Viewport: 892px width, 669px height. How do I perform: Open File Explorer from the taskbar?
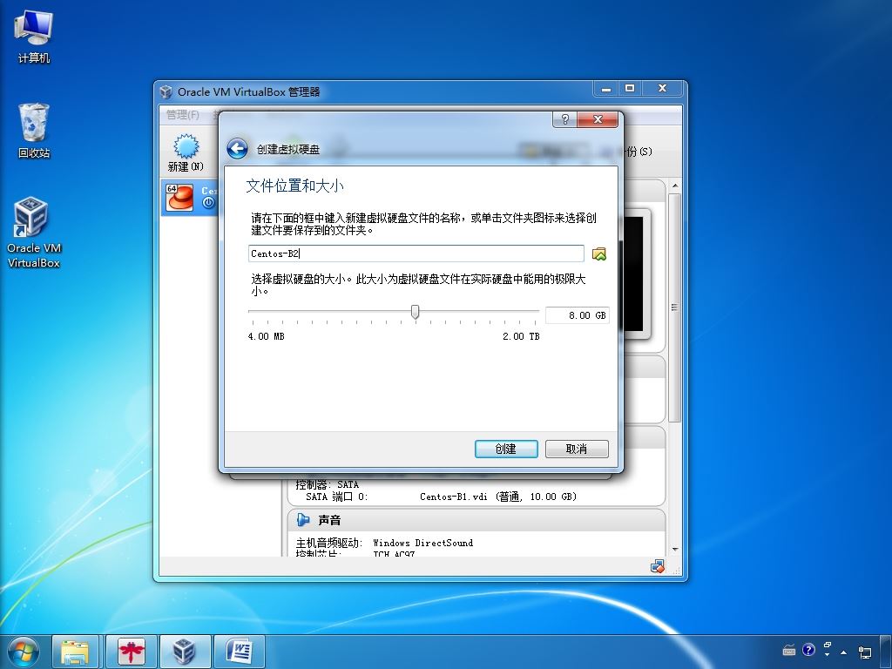click(x=75, y=652)
